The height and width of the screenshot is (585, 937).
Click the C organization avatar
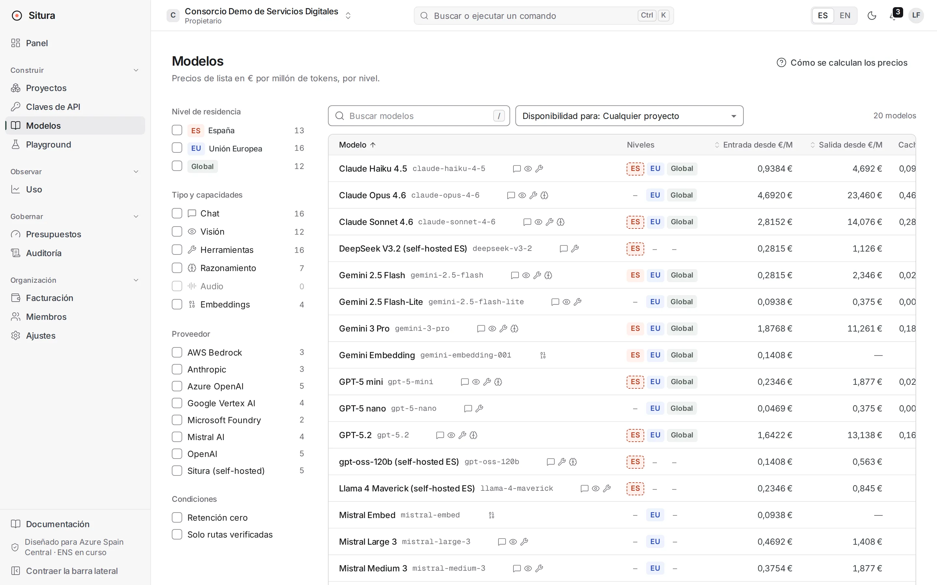(173, 16)
